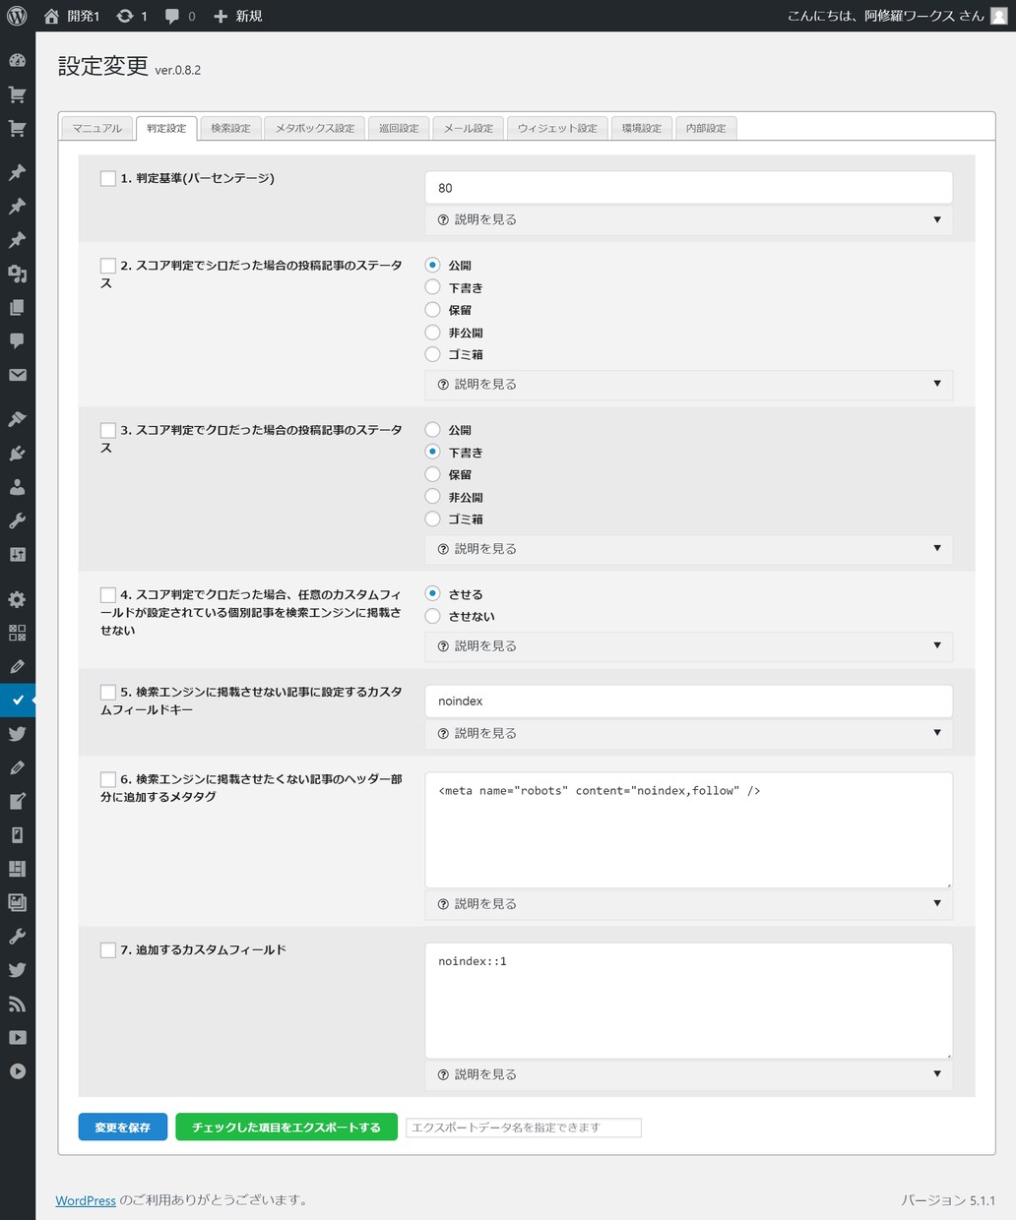Select させない radio in item 4
This screenshot has width=1016, height=1220.
click(x=432, y=616)
